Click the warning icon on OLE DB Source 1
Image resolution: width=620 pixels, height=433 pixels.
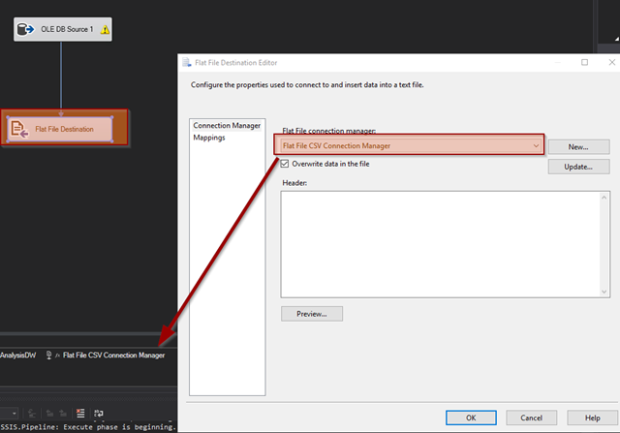(x=105, y=30)
